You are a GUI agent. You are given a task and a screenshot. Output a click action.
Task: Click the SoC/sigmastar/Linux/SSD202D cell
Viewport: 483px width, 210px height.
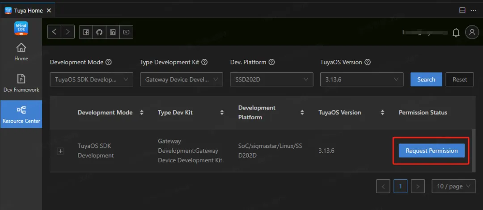[270, 151]
